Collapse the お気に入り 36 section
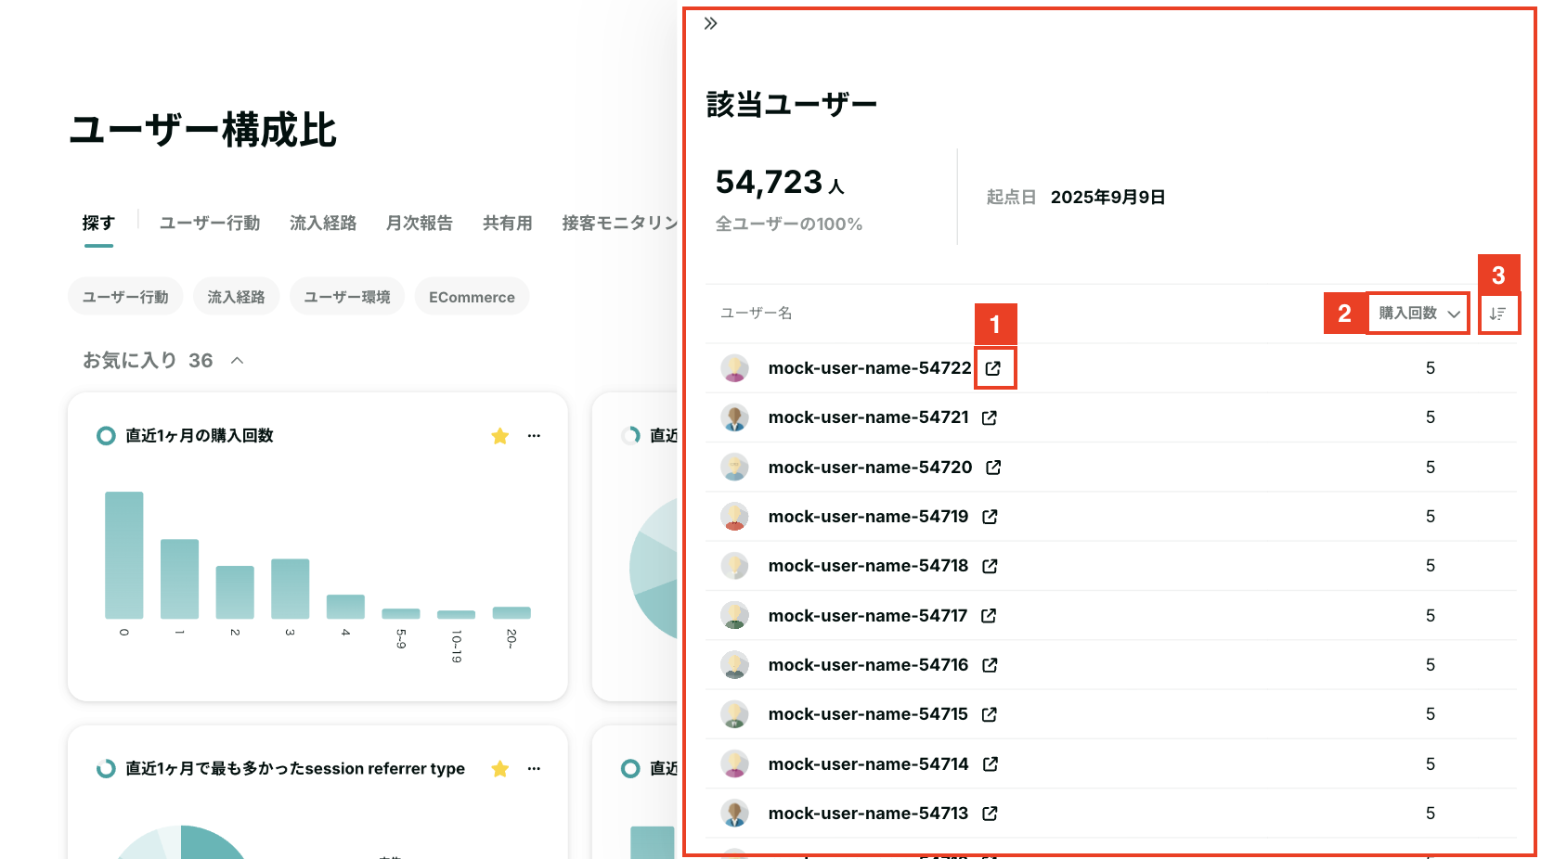Image resolution: width=1541 pixels, height=859 pixels. 238,360
